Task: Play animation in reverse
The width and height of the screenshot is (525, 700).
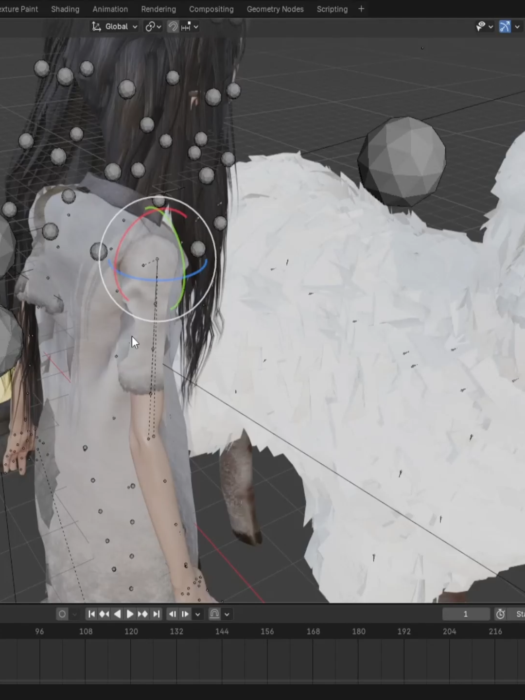Action: [x=117, y=614]
